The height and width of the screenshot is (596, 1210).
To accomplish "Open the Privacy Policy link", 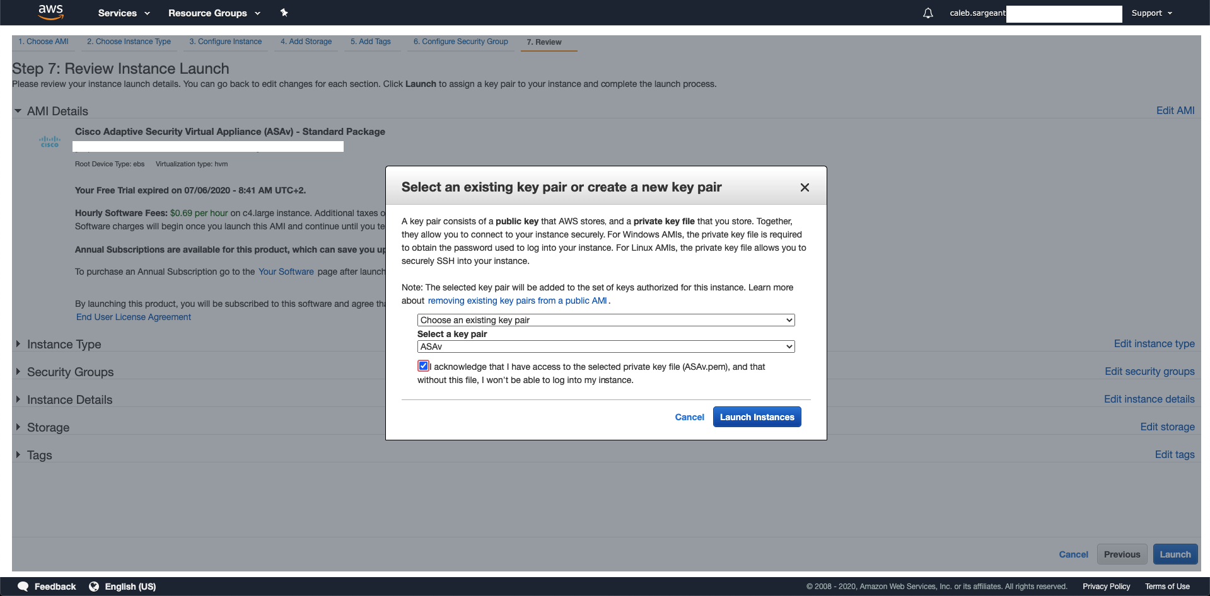I will coord(1106,587).
